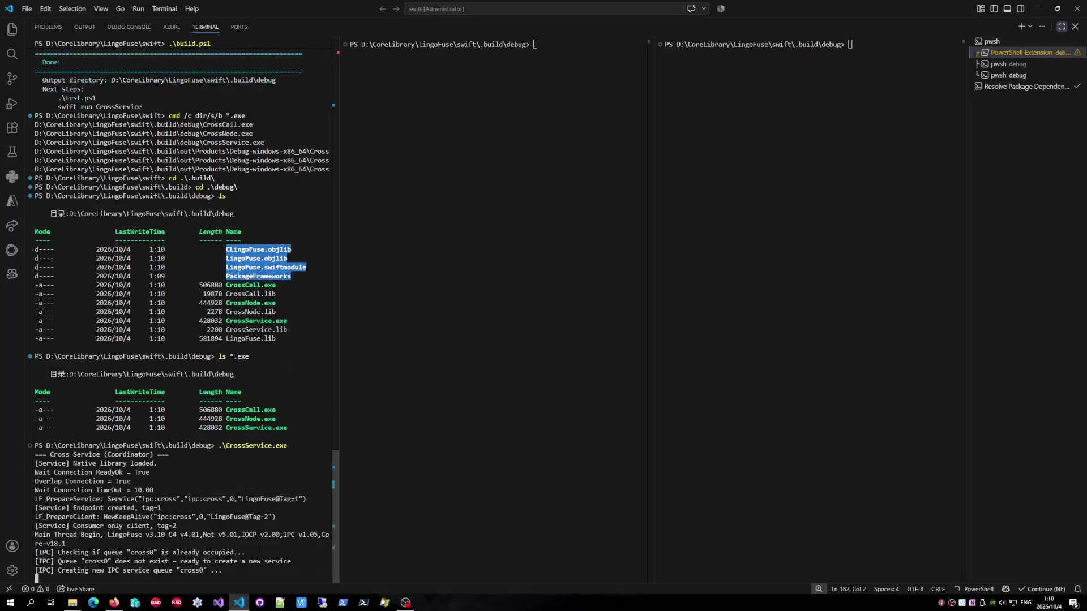Open the terminal panel more actions menu
Viewport: 1087px width, 611px height.
pyautogui.click(x=1042, y=27)
